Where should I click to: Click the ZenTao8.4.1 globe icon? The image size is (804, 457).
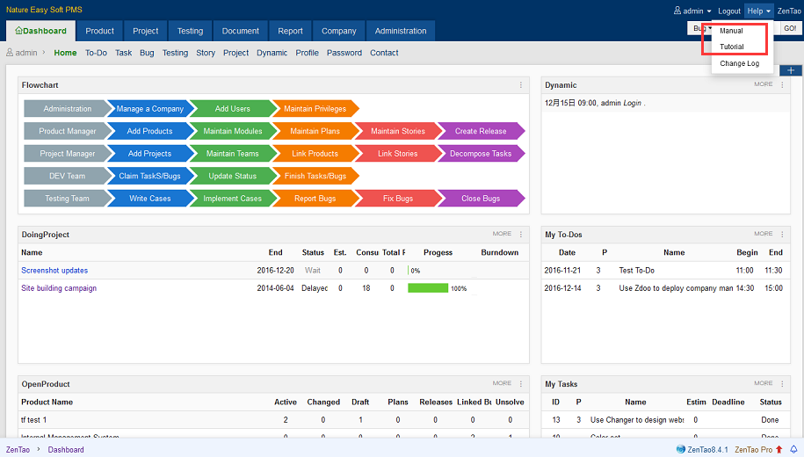click(x=681, y=449)
